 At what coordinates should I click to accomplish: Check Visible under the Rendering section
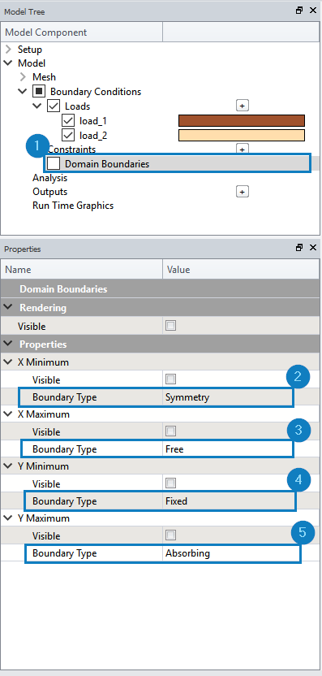click(170, 326)
